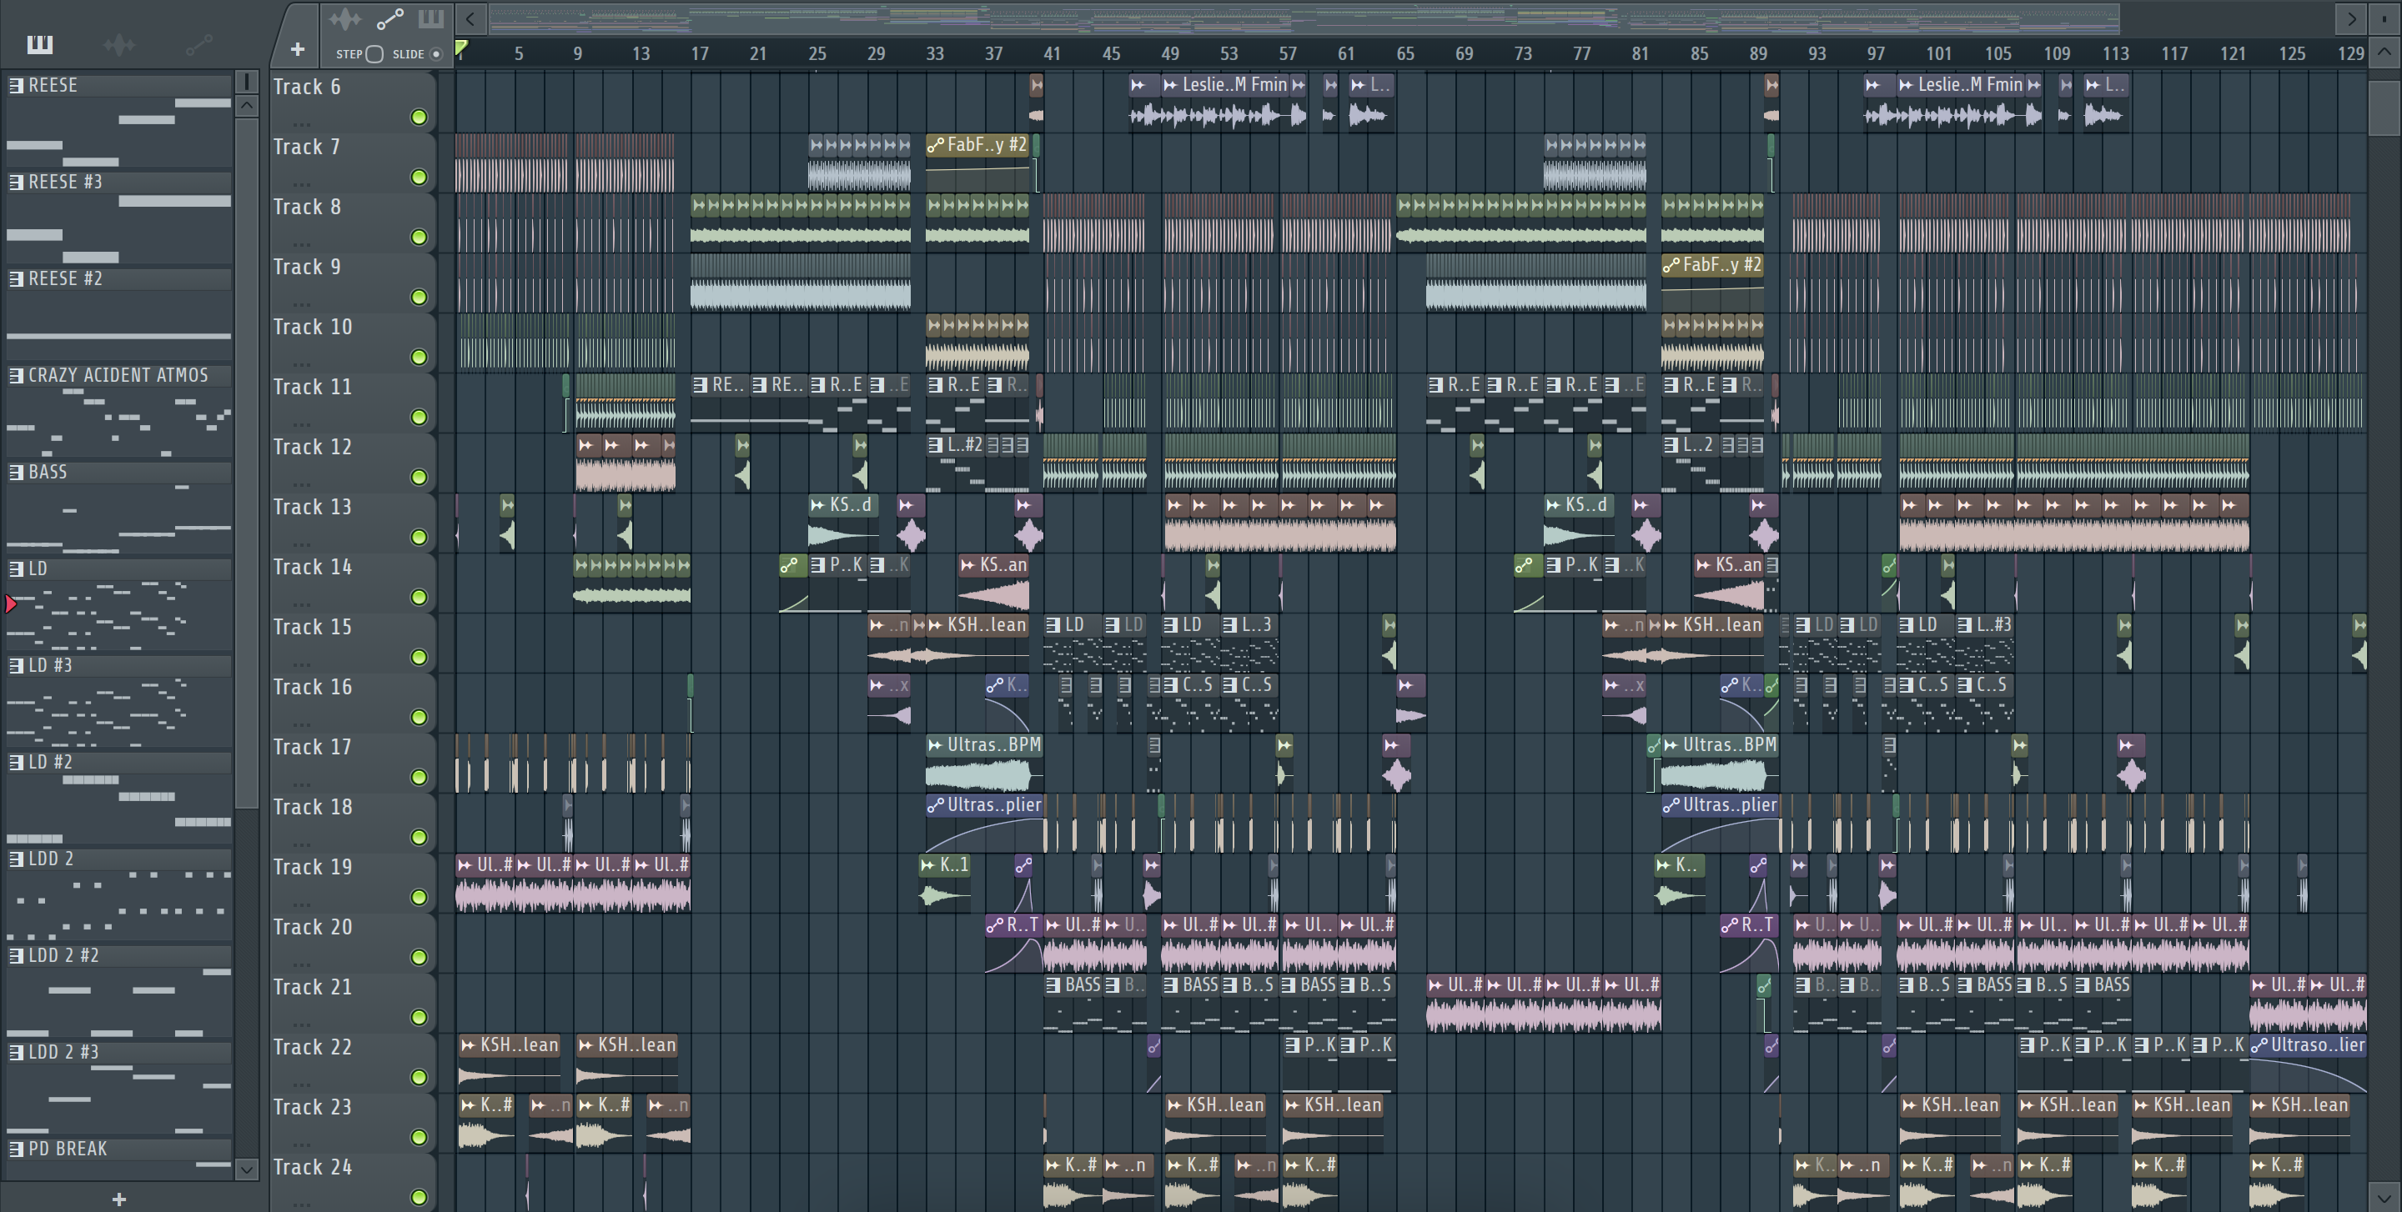The width and height of the screenshot is (2402, 1212).
Task: Click the playlist vertical scrollbar handle
Action: 2384,109
